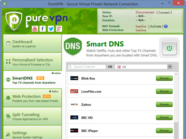Click the channel list scrollbar up arrow
Viewport: 186px width, 139px height.
176,74
